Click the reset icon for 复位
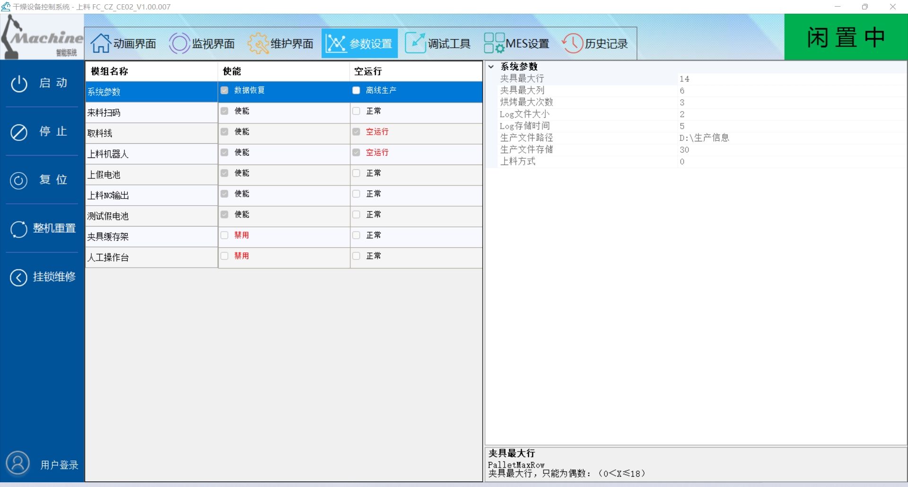908x487 pixels. [19, 181]
